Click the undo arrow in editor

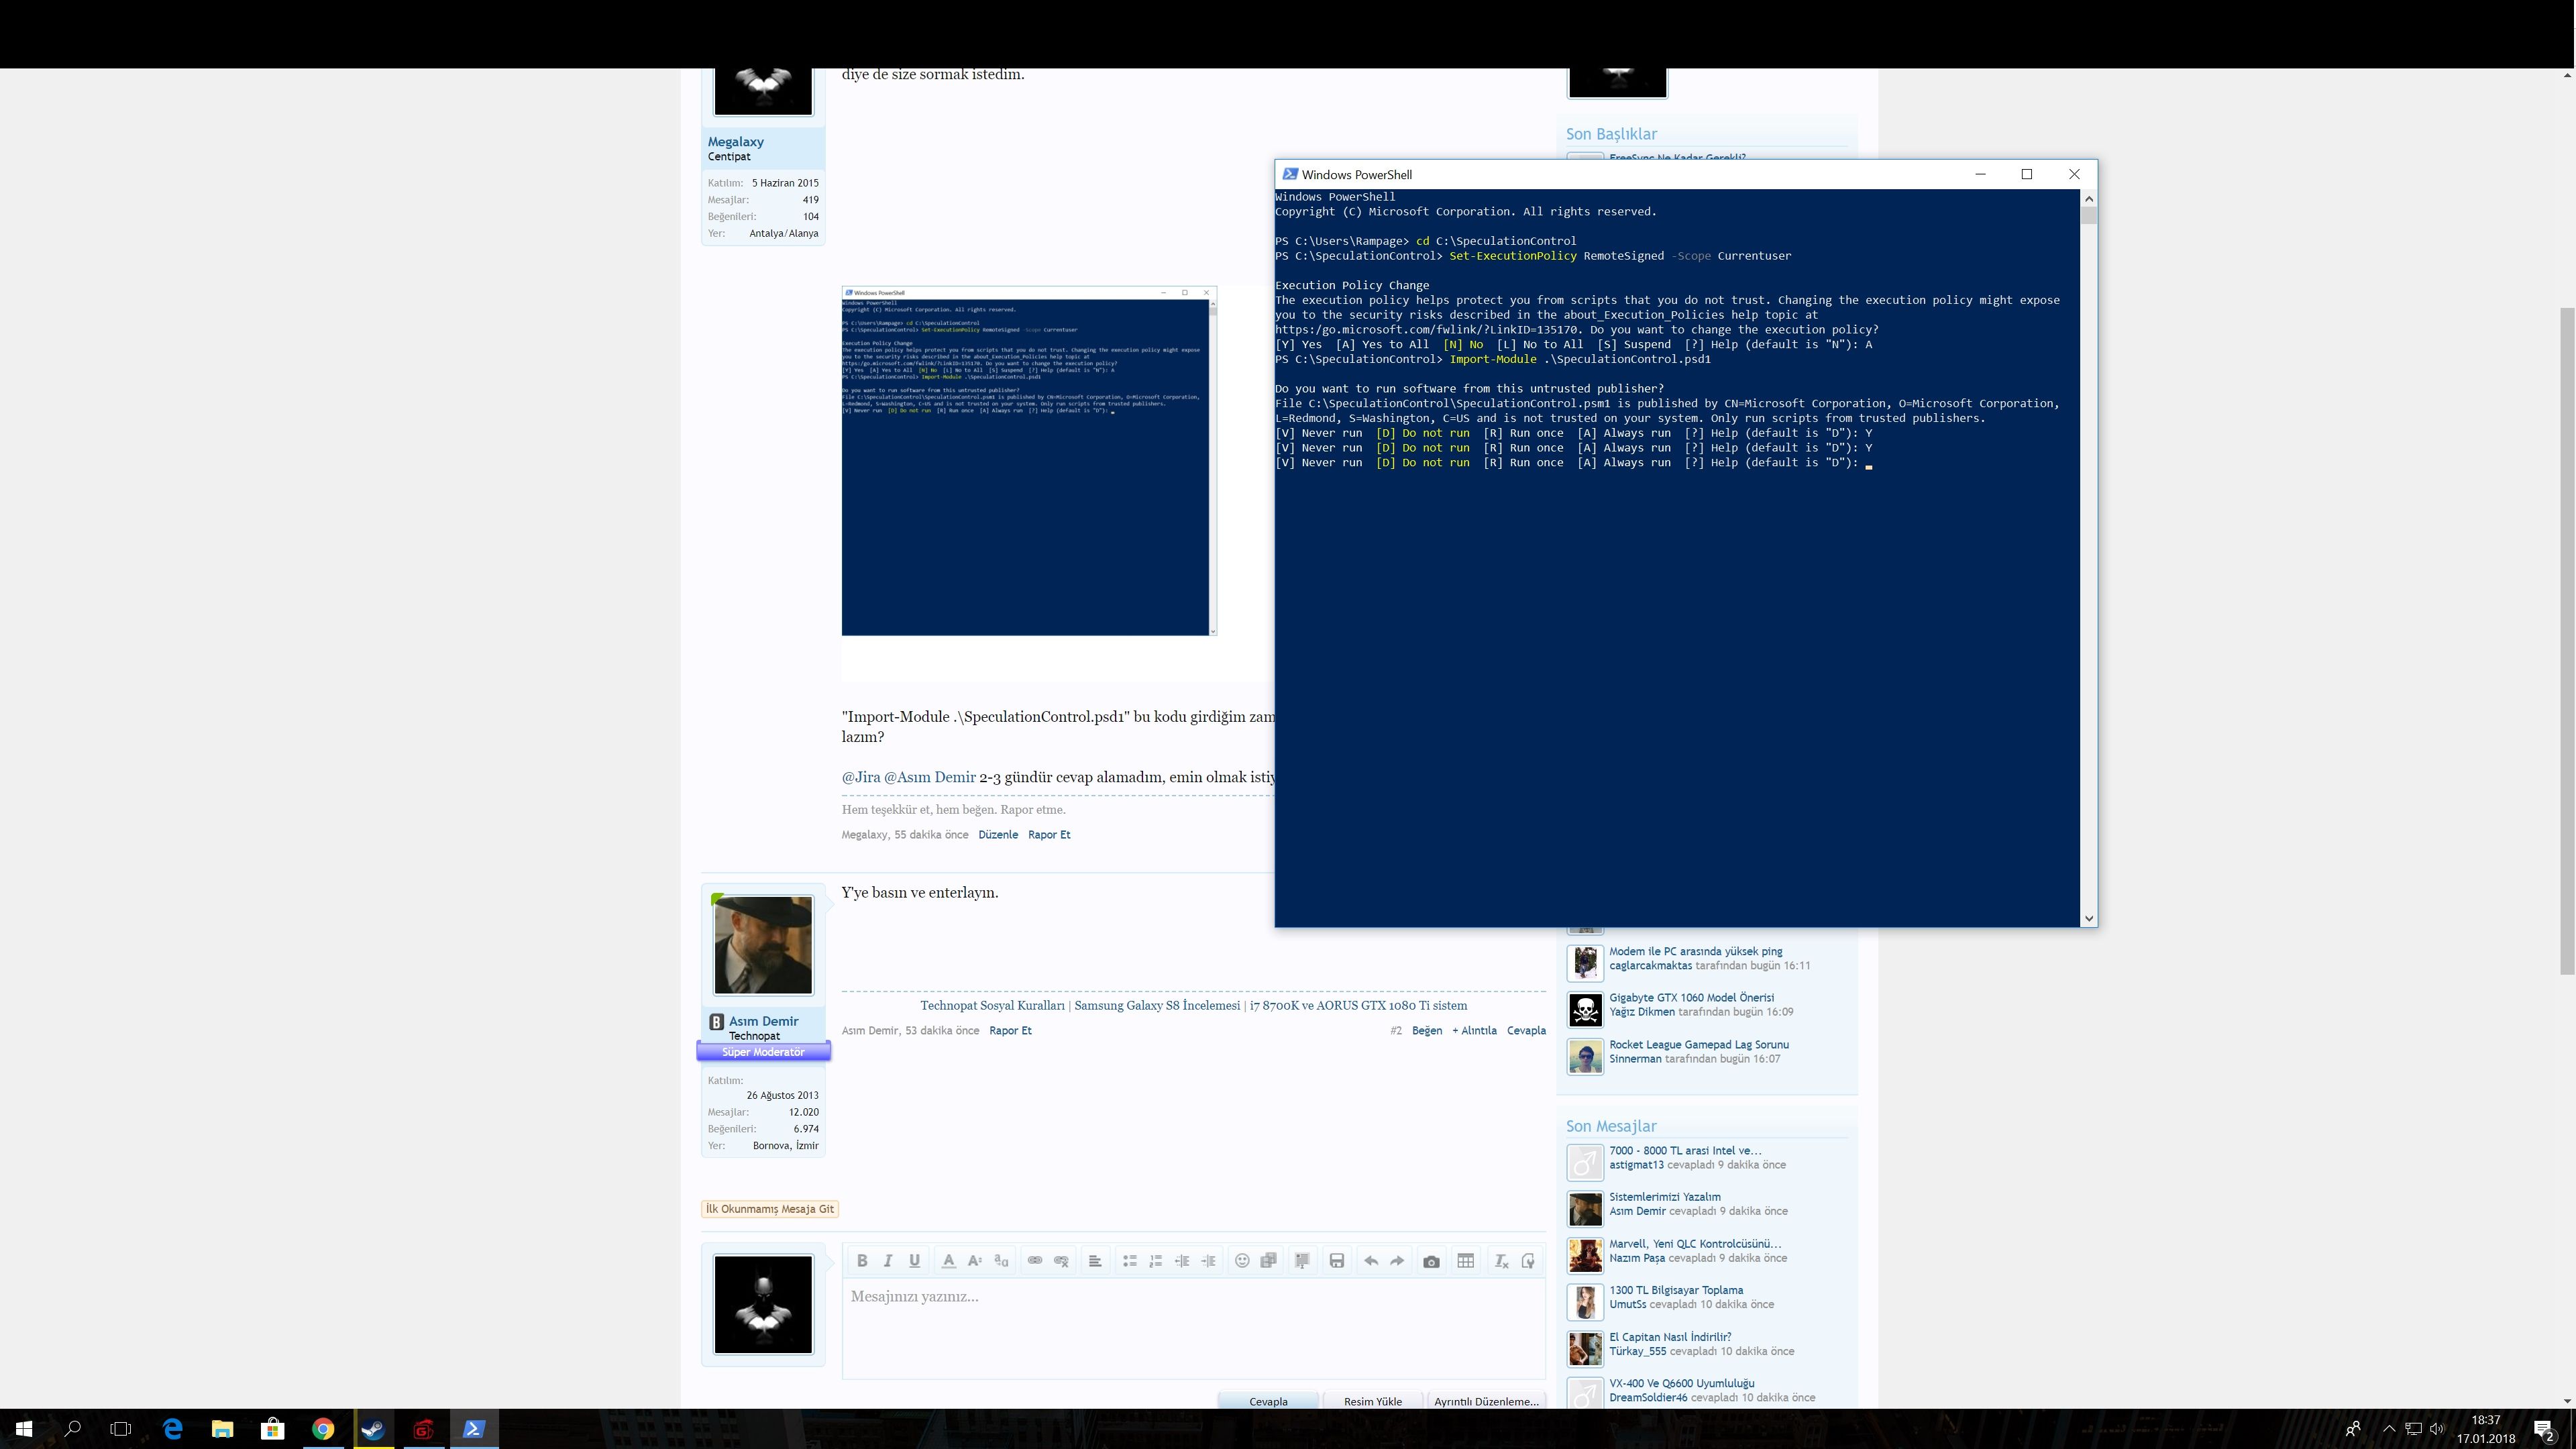pos(1370,1261)
